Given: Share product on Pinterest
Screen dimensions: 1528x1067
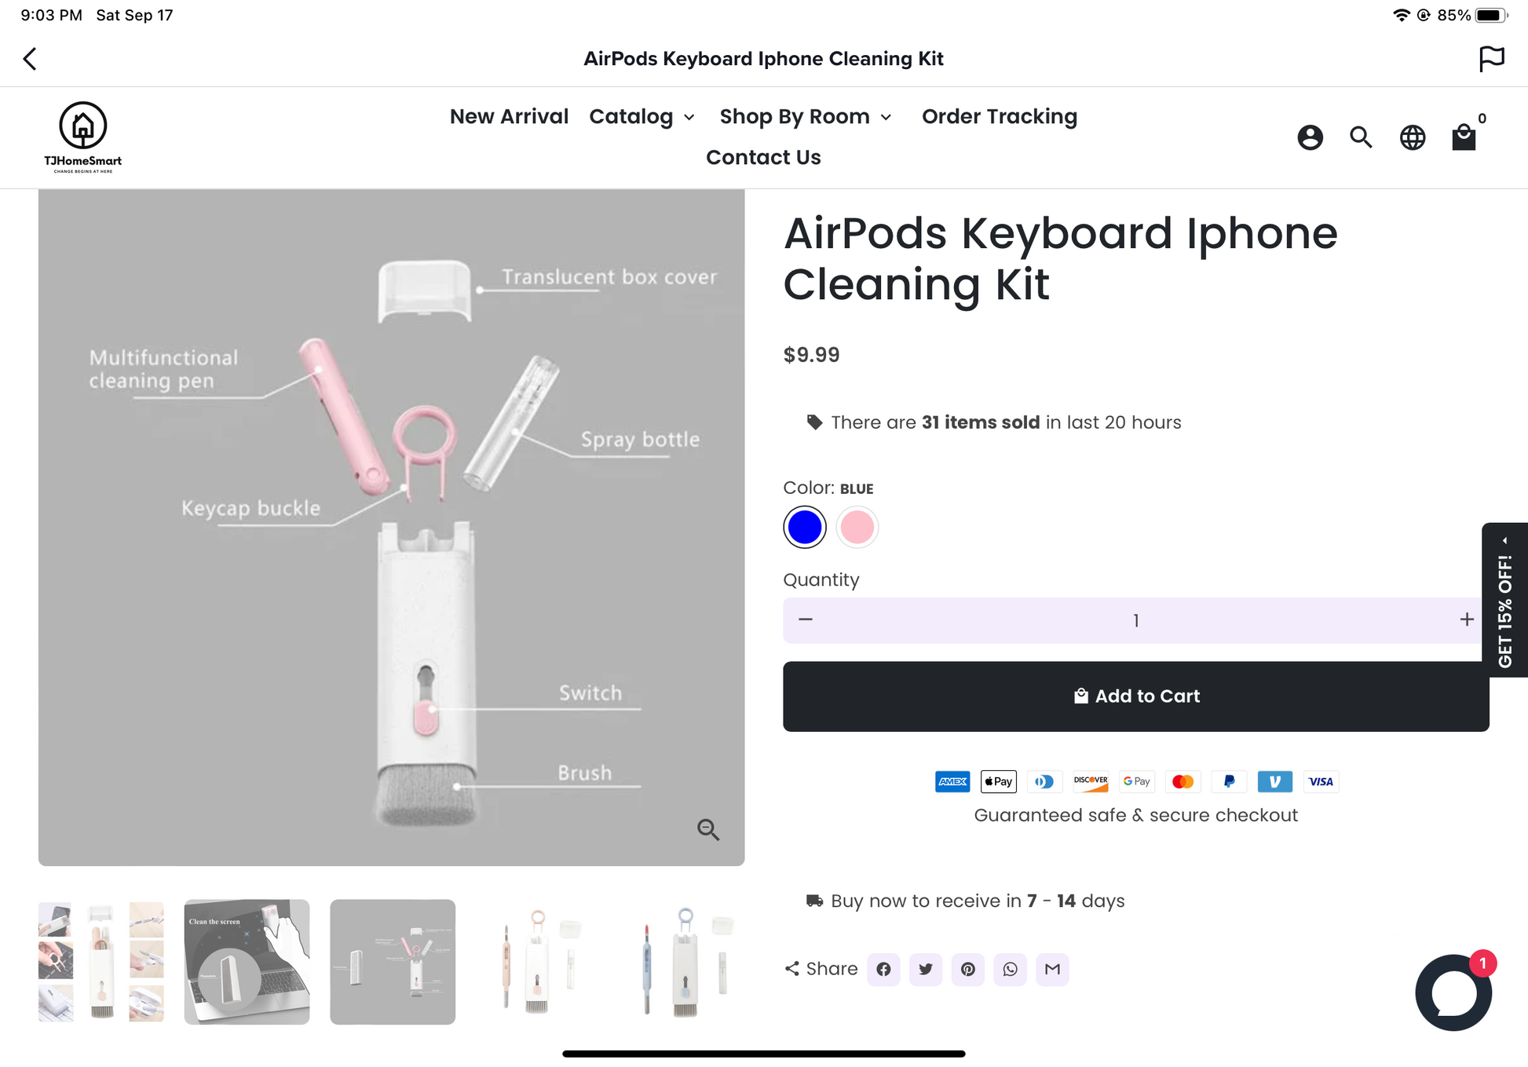Looking at the screenshot, I should pyautogui.click(x=967, y=969).
